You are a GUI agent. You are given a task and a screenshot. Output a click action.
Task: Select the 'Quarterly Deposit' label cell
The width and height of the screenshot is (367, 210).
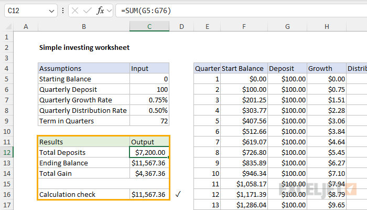pos(84,90)
